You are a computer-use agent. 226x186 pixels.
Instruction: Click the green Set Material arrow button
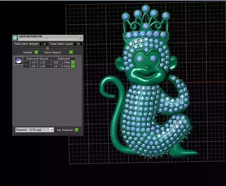(x=77, y=130)
